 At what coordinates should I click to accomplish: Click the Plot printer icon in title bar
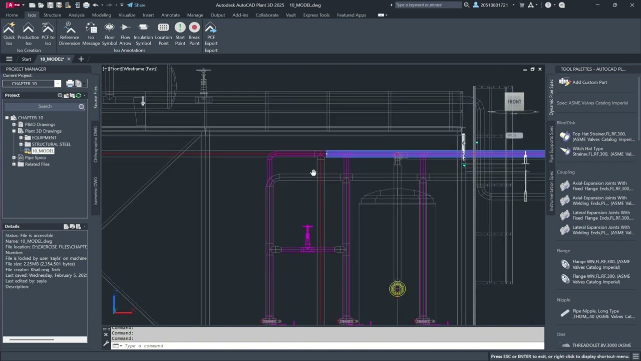tap(86, 5)
